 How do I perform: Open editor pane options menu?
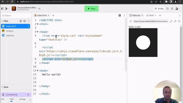[124, 15]
